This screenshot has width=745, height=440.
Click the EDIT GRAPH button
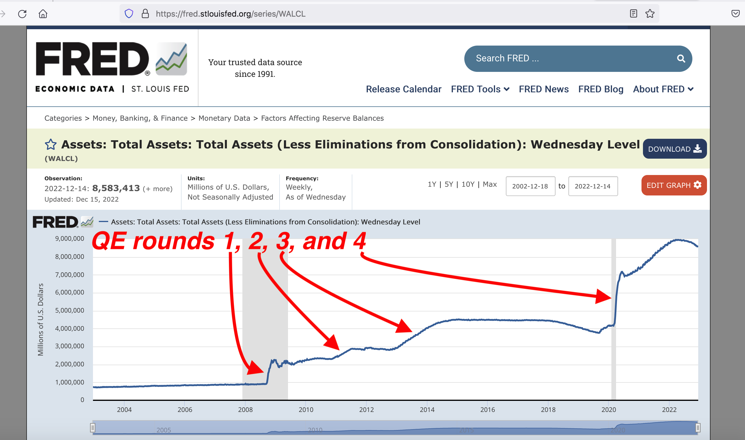[x=674, y=185]
